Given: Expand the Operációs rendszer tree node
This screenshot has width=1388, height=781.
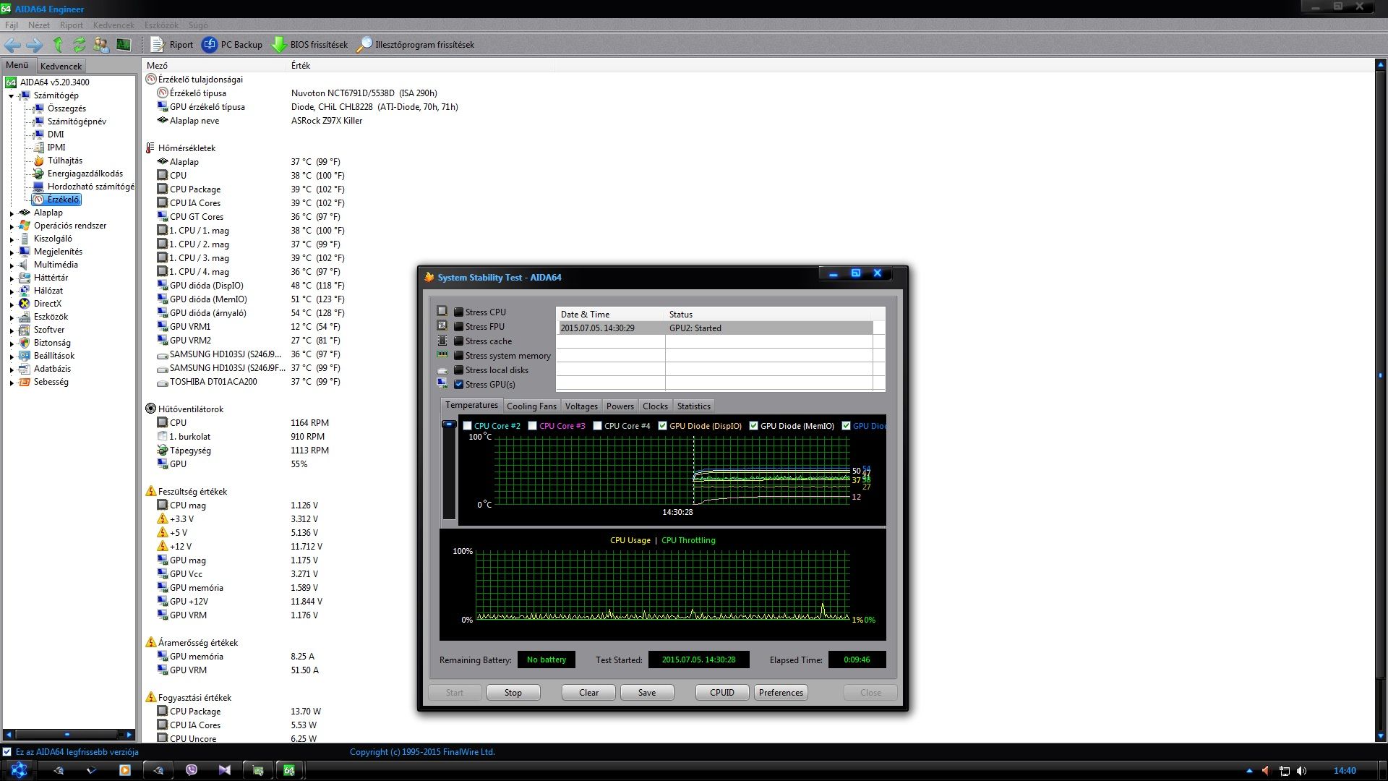Looking at the screenshot, I should 11,226.
